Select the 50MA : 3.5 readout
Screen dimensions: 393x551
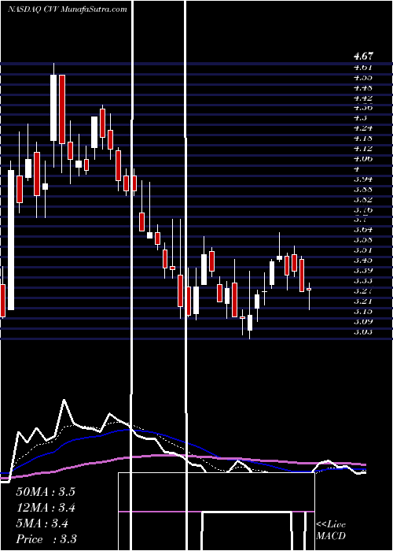46,492
